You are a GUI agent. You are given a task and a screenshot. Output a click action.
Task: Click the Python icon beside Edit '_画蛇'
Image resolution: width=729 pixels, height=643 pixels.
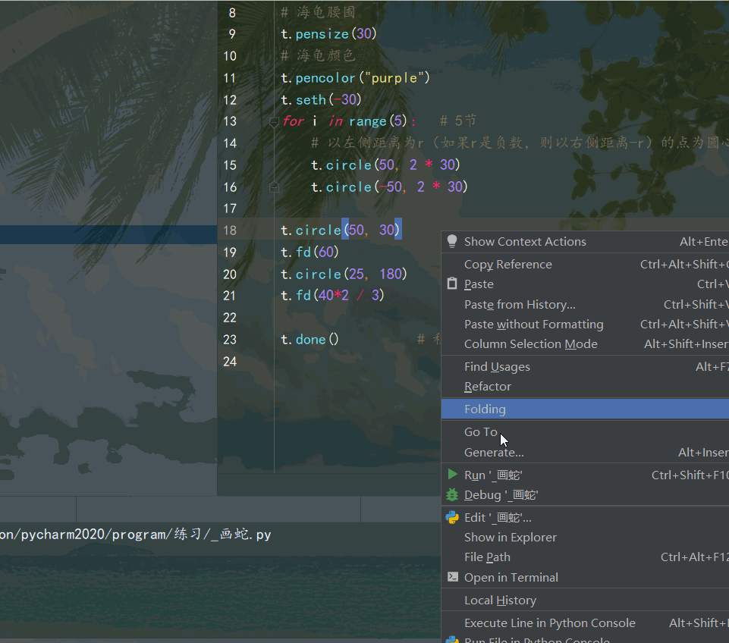(x=452, y=517)
